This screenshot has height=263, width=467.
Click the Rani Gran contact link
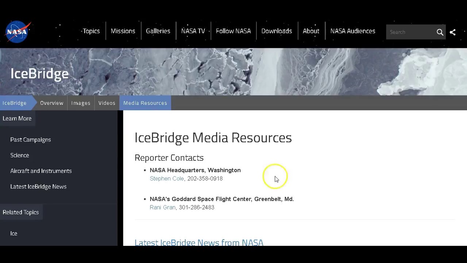[x=163, y=207]
